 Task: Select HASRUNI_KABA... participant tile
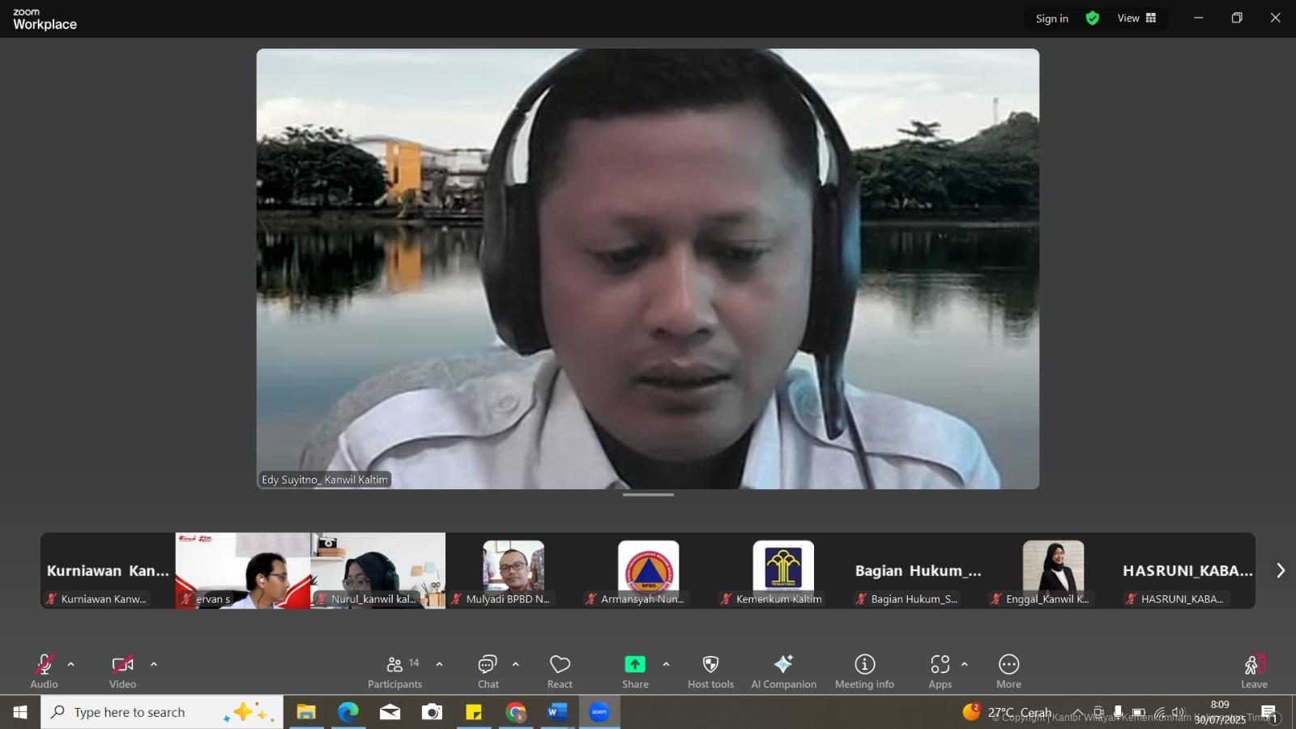click(1187, 570)
